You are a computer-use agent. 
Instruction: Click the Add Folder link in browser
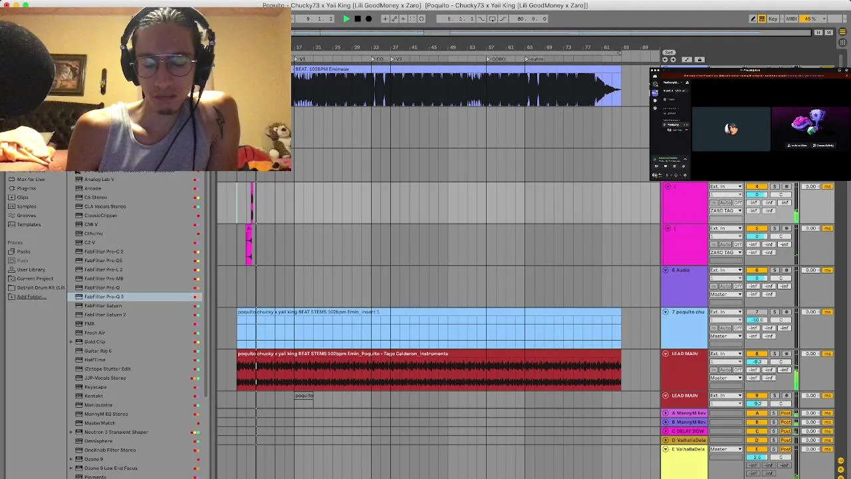pyautogui.click(x=31, y=297)
